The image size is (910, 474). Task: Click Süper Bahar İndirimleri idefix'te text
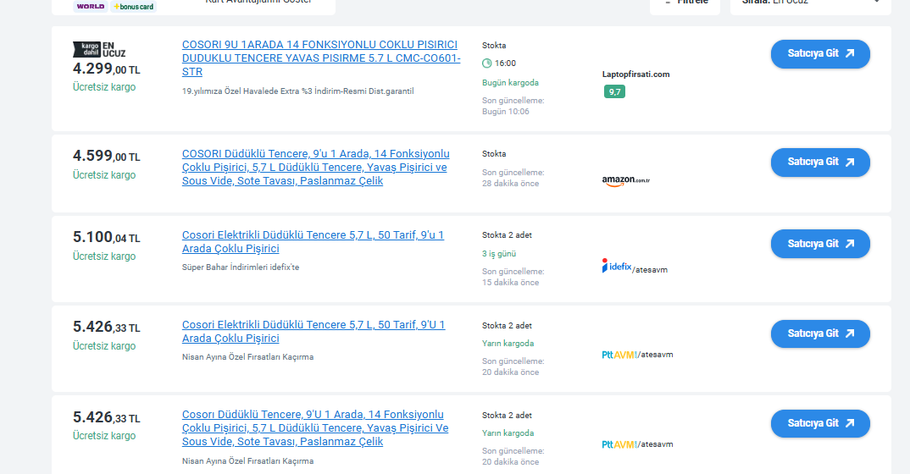coord(241,267)
